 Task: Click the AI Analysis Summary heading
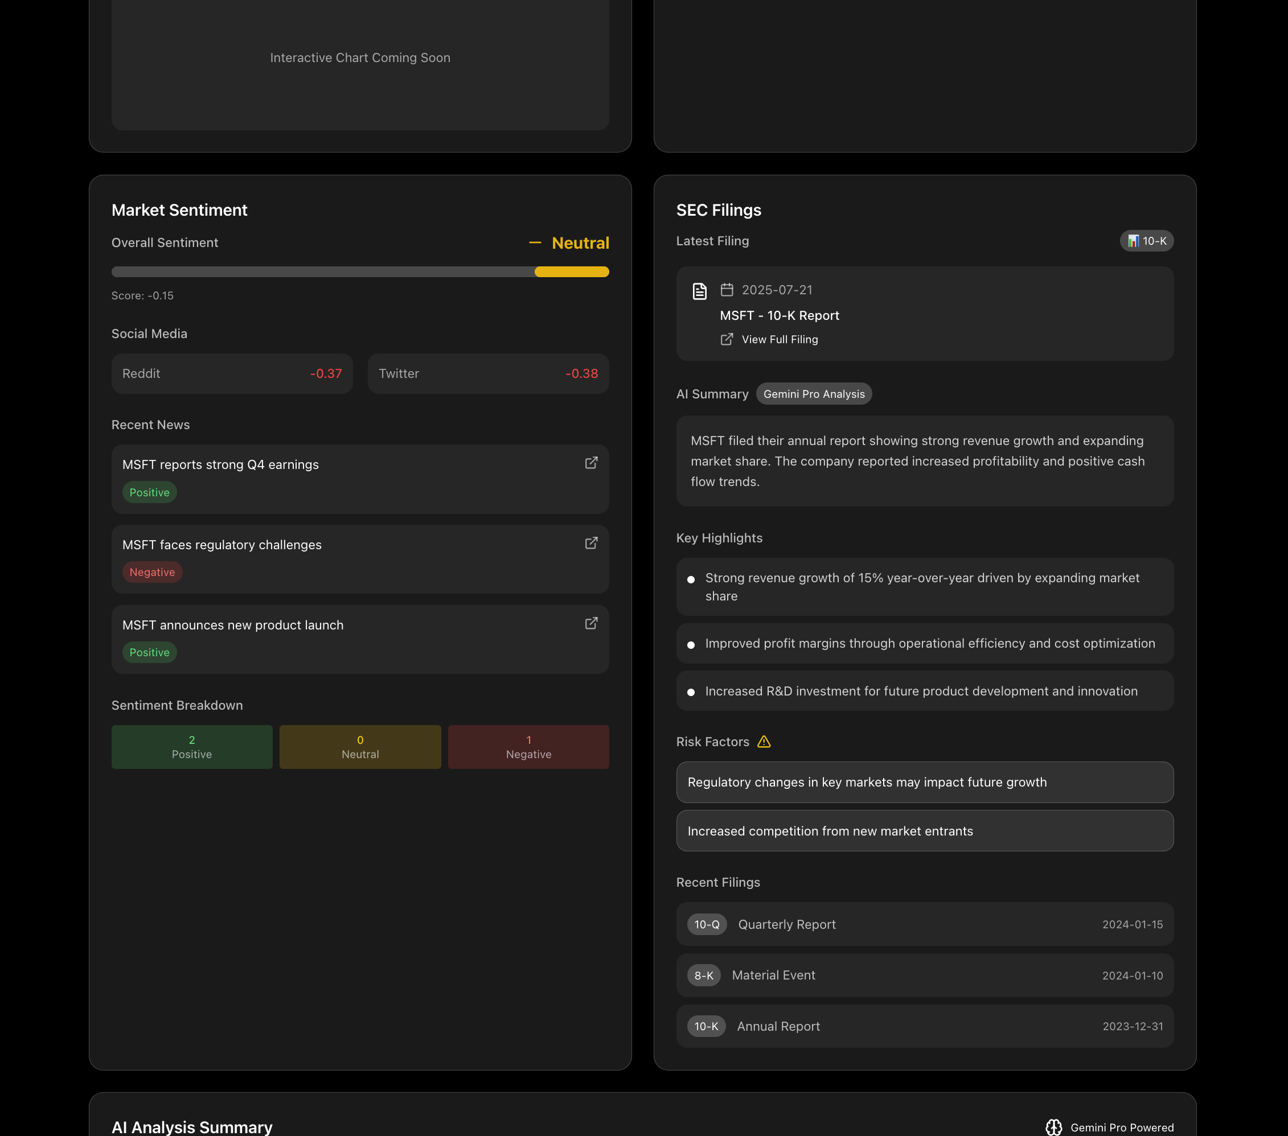(x=191, y=1127)
